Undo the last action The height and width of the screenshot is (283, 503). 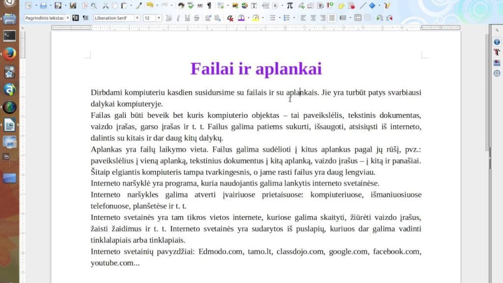[149, 5]
